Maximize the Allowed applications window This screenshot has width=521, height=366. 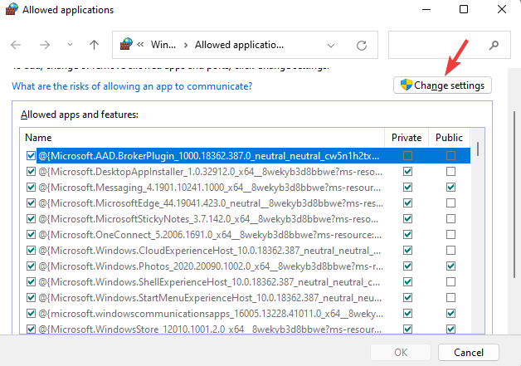click(x=464, y=9)
